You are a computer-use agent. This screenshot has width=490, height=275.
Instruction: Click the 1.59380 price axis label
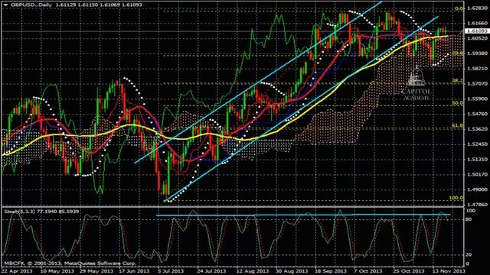point(477,53)
